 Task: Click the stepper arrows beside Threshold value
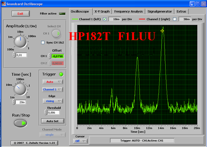[46, 112]
